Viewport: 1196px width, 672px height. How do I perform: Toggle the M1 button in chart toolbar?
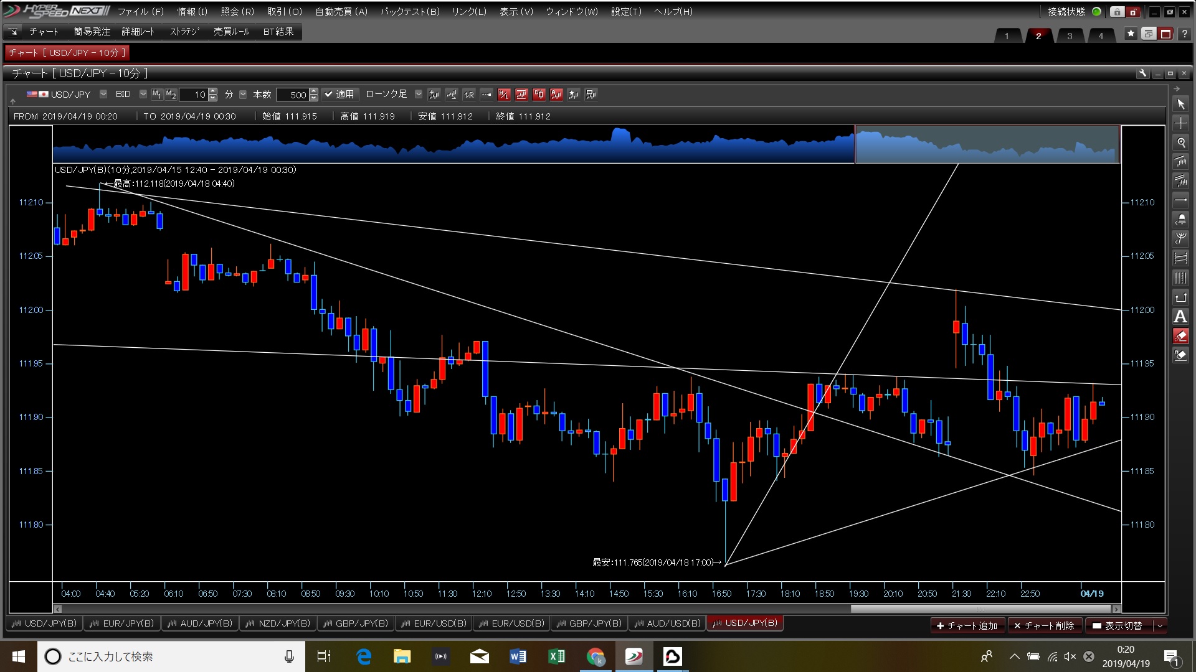[156, 95]
